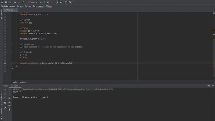
Task: Open Search Everywhere magnifier icon
Action: coord(70,2)
